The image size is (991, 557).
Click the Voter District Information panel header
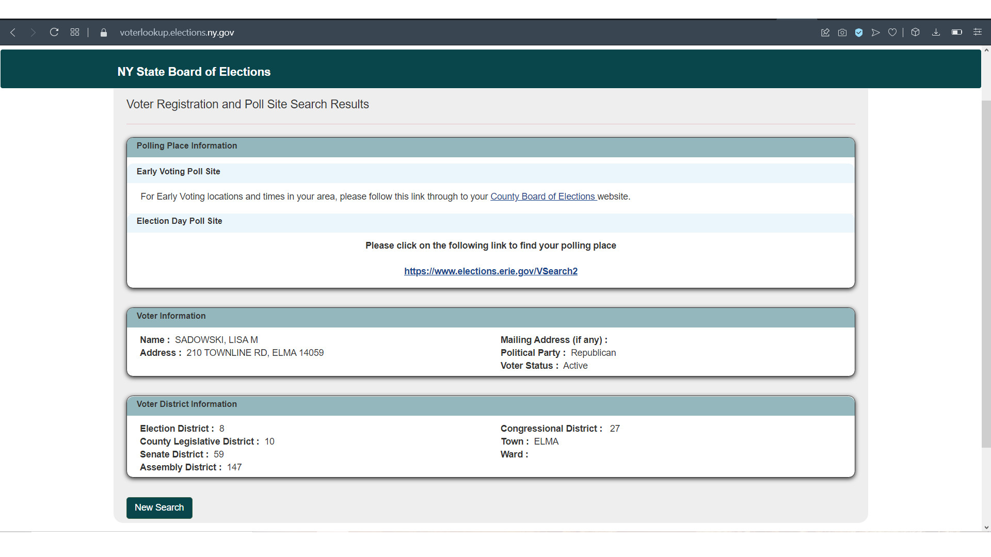pos(491,405)
